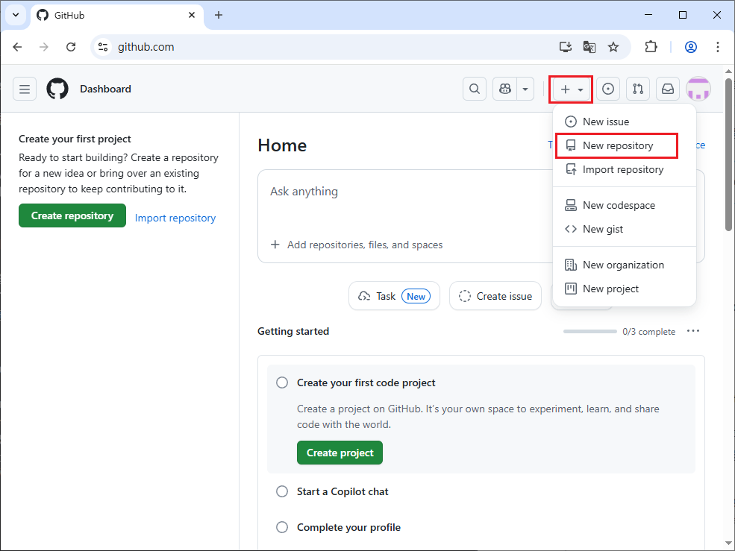
Task: Open Getting started three-dot options menu
Action: (693, 331)
